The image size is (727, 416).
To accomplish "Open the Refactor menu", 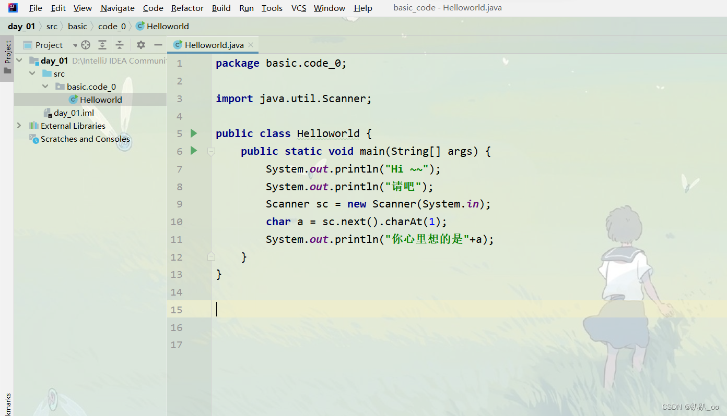I will 187,8.
